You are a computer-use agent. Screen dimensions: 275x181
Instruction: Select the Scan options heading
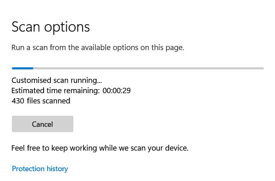click(x=50, y=27)
